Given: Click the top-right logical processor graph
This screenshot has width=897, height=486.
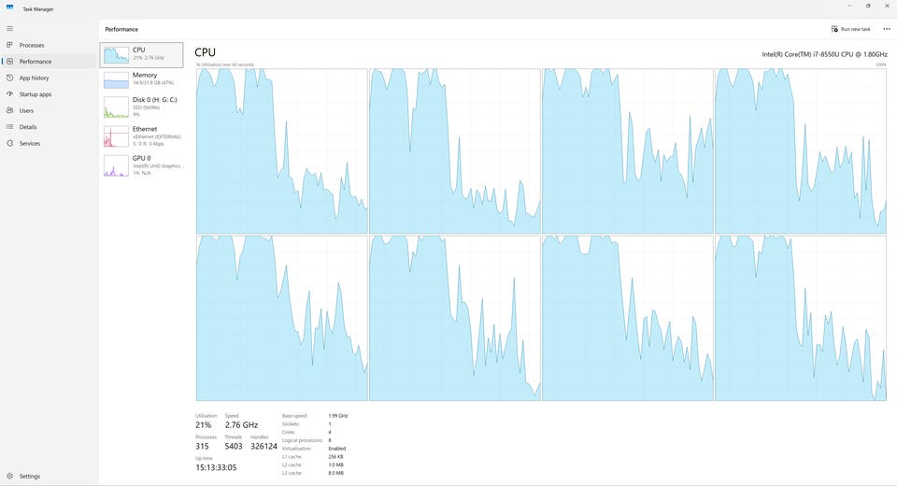Looking at the screenshot, I should coord(801,151).
